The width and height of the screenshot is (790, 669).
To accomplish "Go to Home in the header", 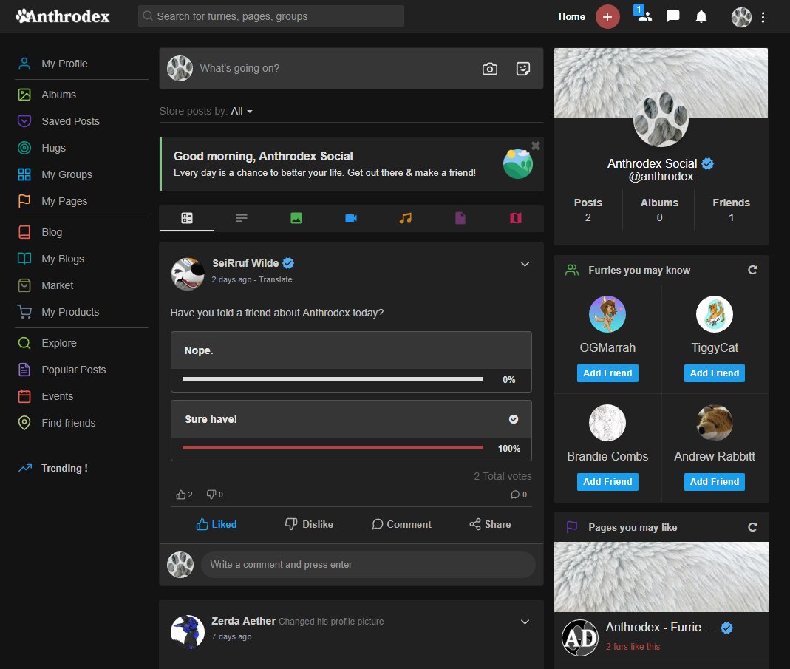I will (571, 17).
